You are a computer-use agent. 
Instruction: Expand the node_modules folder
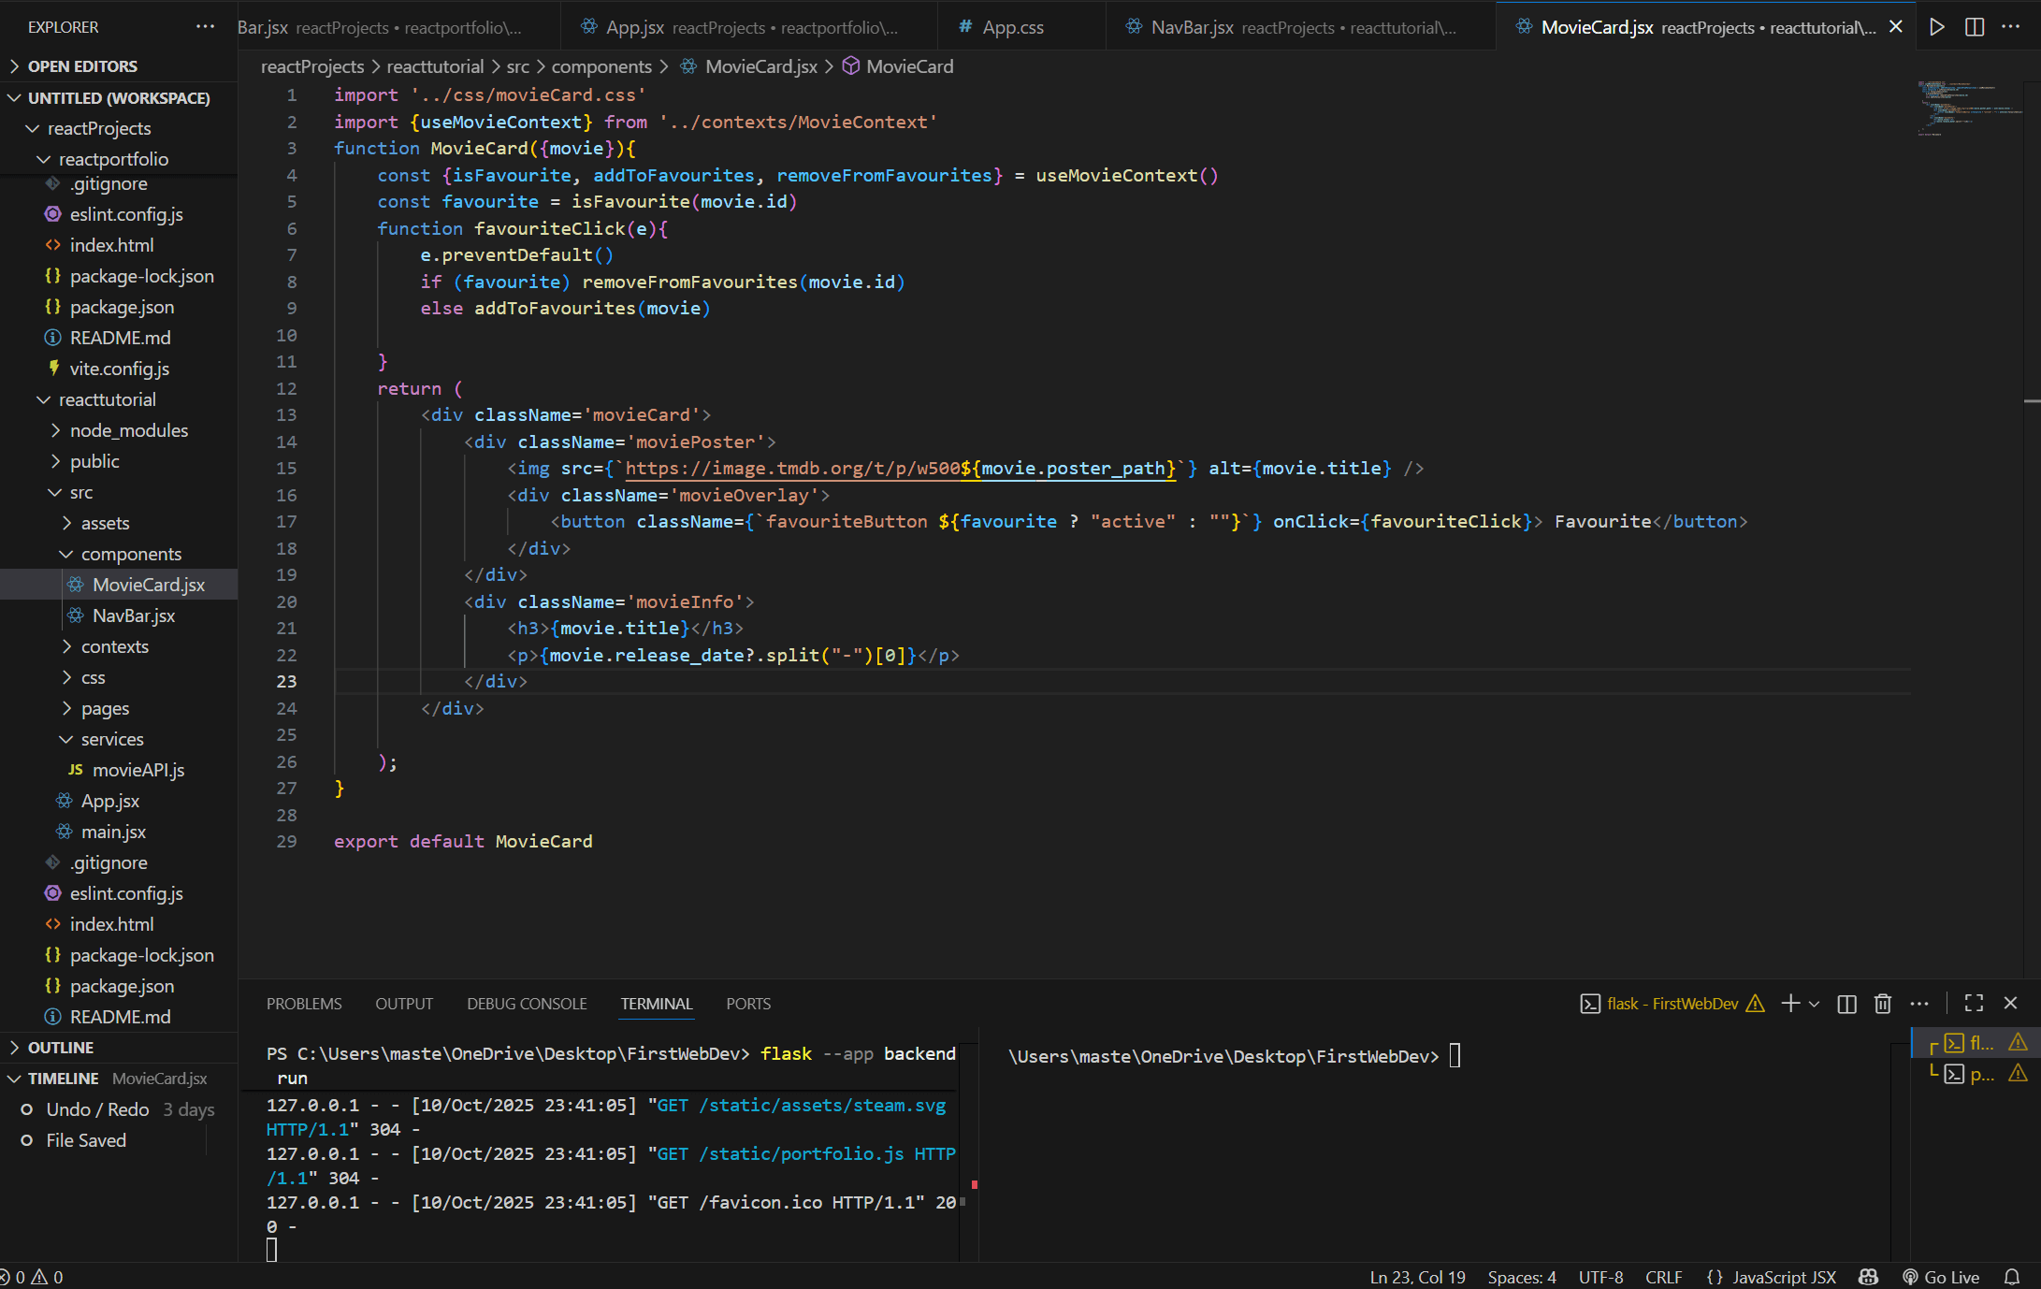click(x=119, y=430)
